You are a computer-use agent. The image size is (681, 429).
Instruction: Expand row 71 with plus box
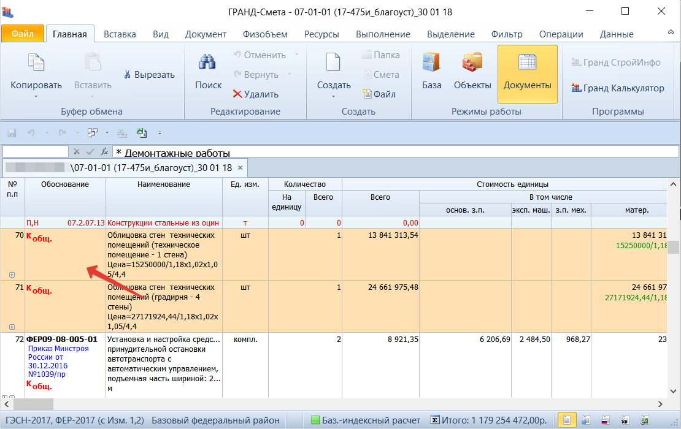(x=12, y=327)
